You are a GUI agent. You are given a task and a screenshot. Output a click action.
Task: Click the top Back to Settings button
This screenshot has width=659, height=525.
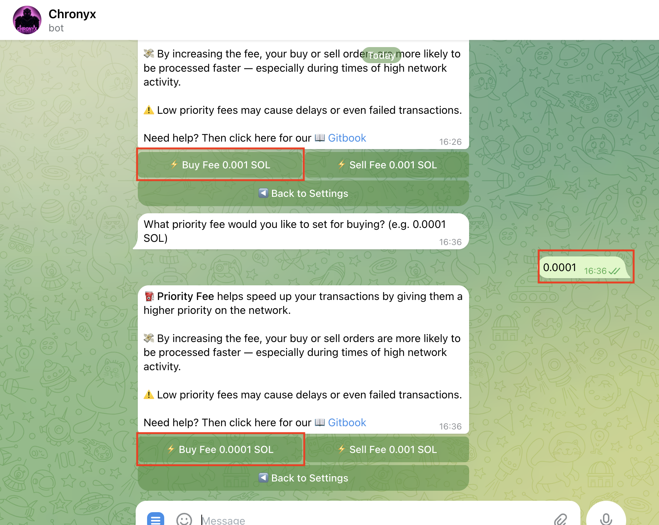[303, 193]
